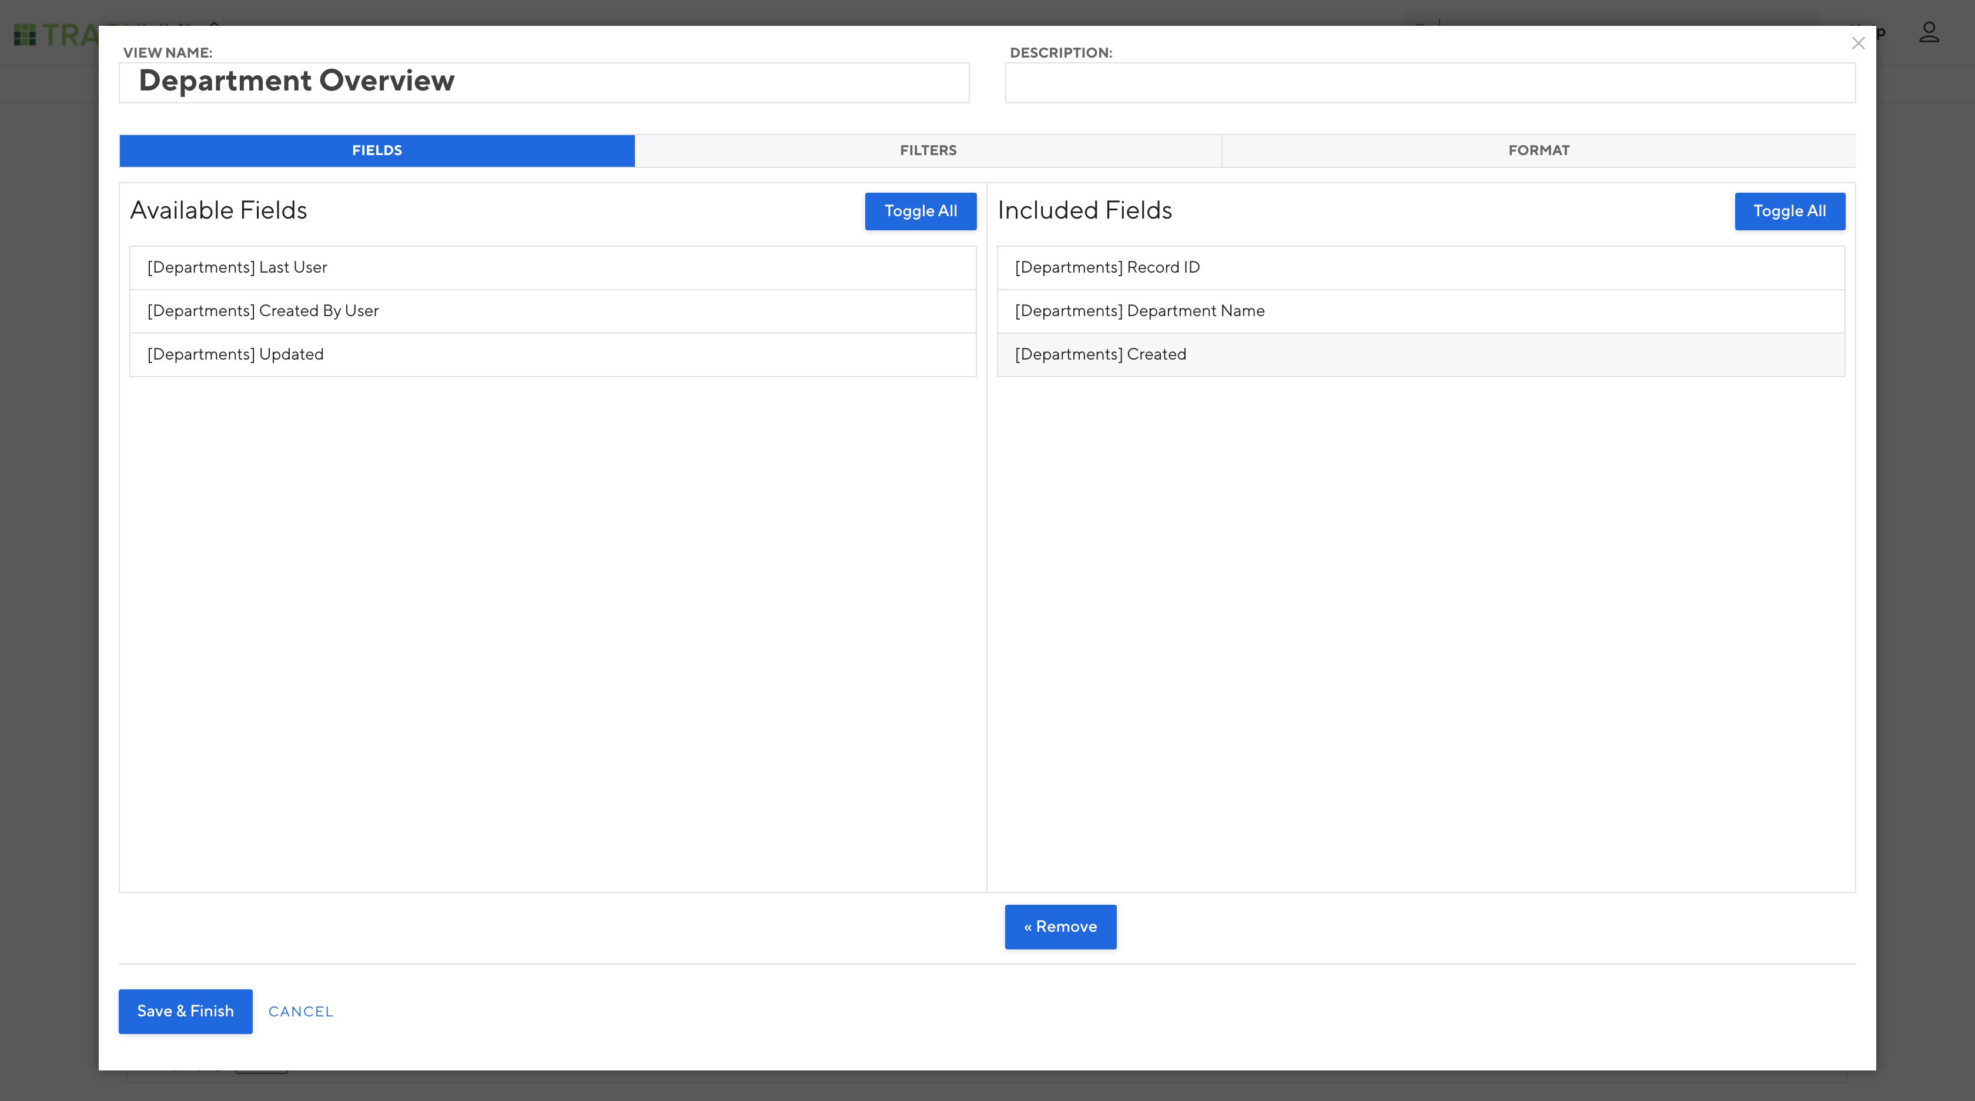1975x1101 pixels.
Task: Switch to the Filters tab
Action: pos(928,150)
